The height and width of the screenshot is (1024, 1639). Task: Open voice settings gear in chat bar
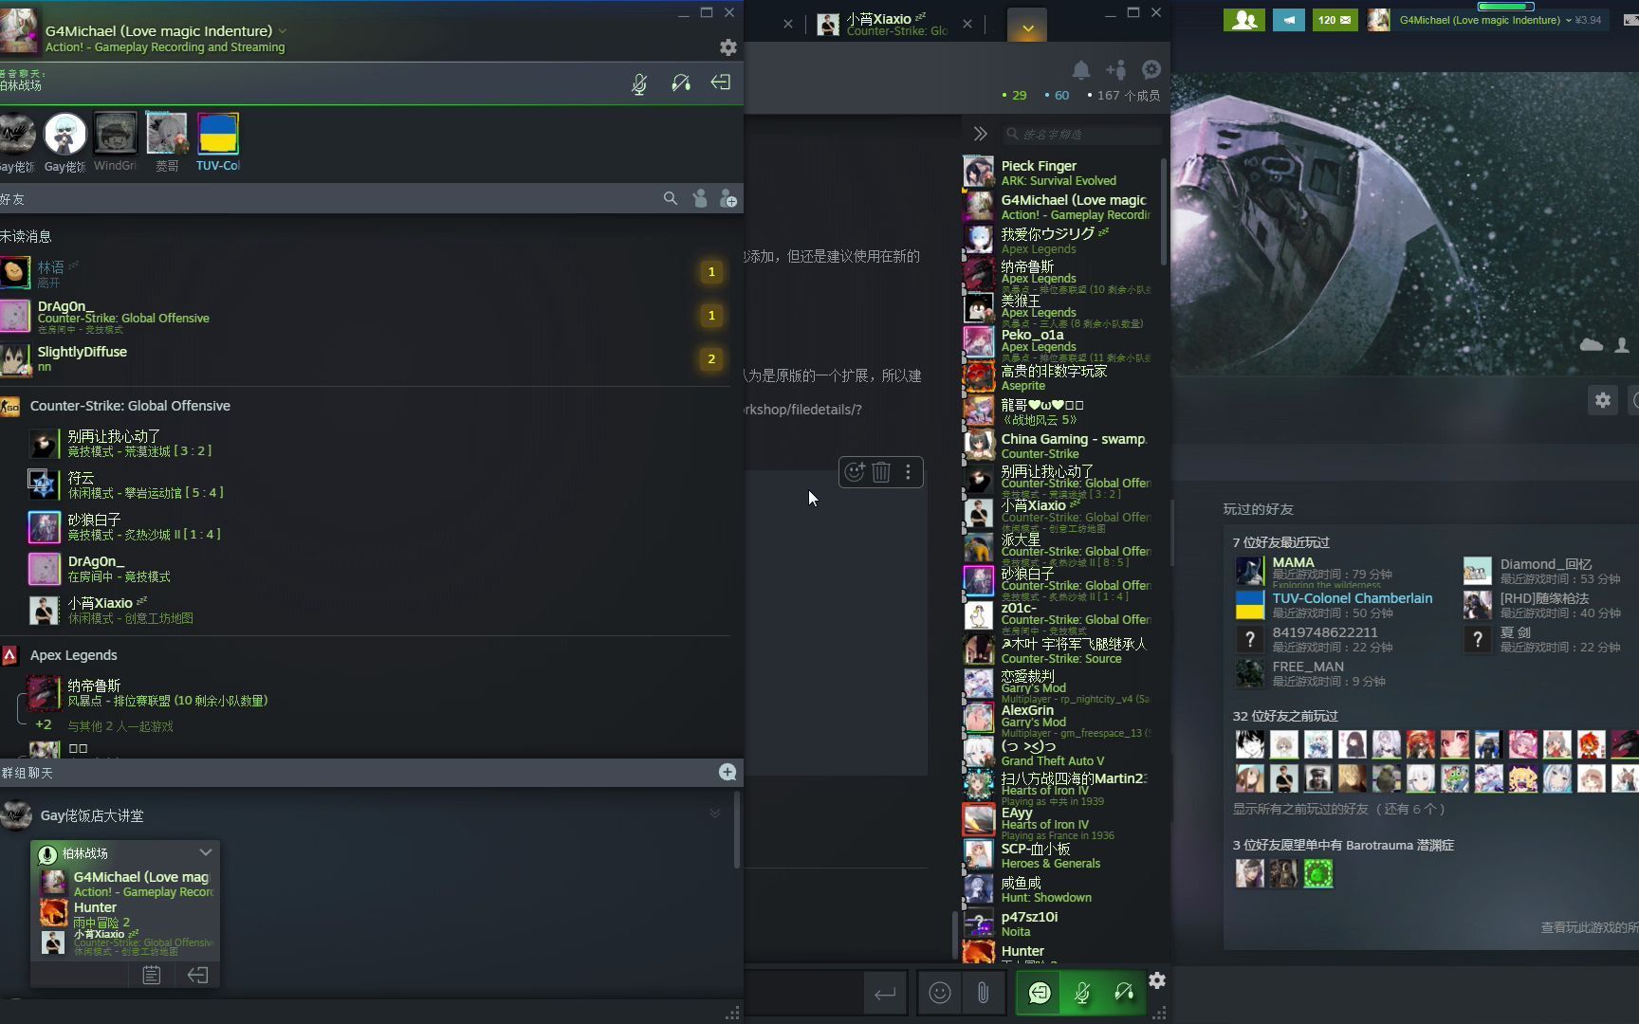1157,980
